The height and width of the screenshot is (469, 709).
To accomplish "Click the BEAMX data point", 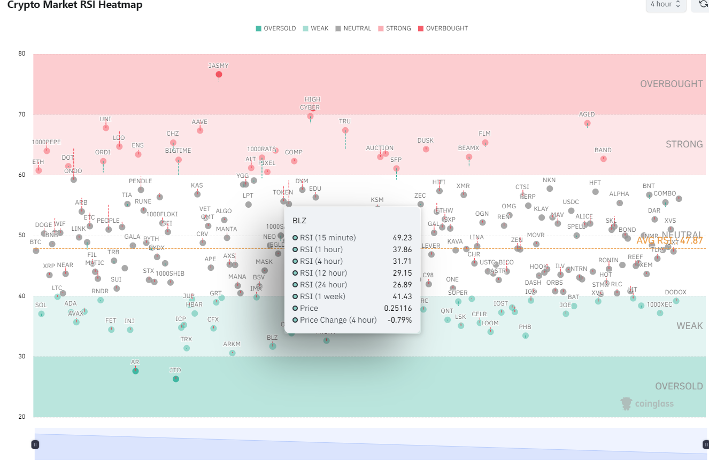I will tap(469, 157).
